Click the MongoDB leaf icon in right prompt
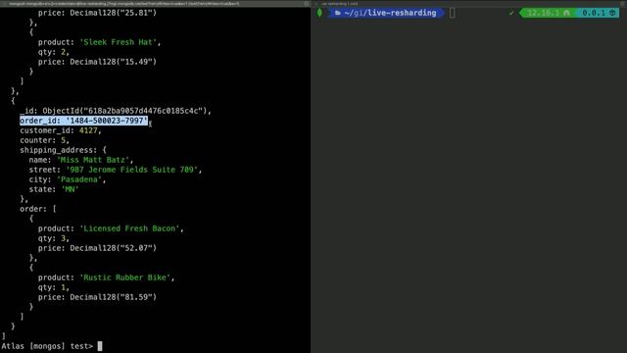This screenshot has height=353, width=627. pyautogui.click(x=319, y=13)
